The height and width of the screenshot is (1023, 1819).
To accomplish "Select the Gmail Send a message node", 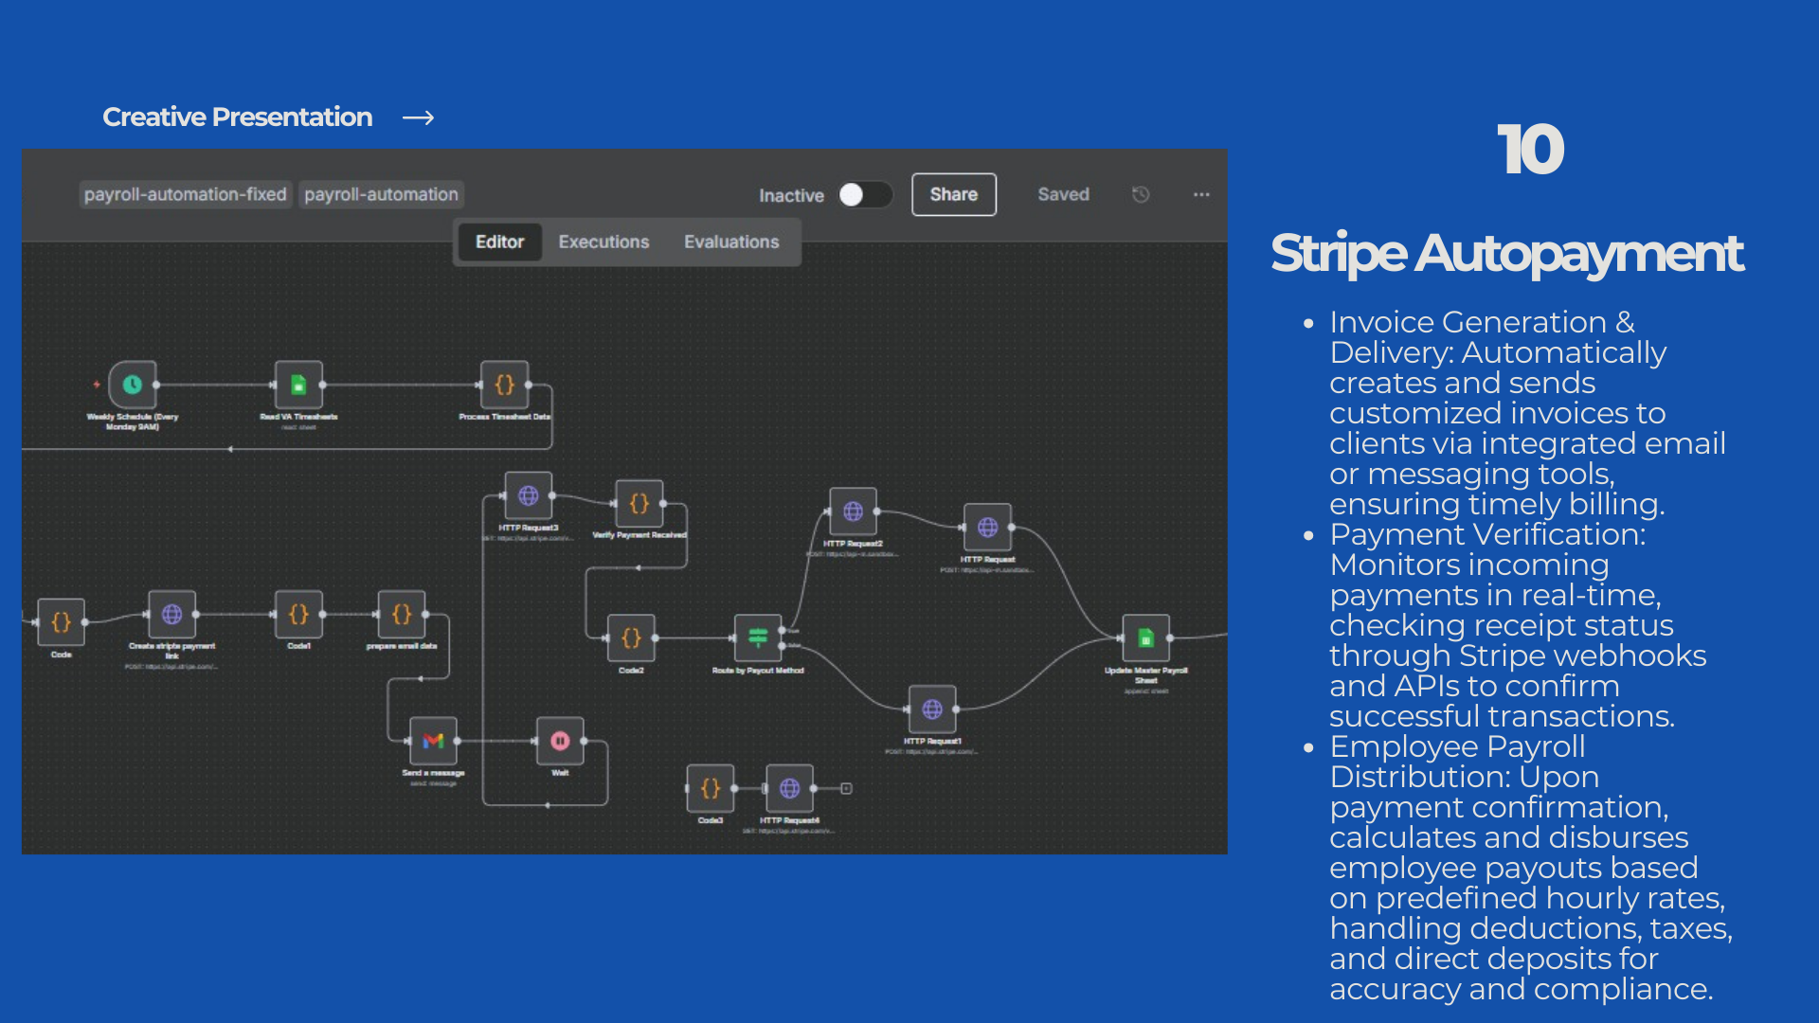I will point(432,741).
